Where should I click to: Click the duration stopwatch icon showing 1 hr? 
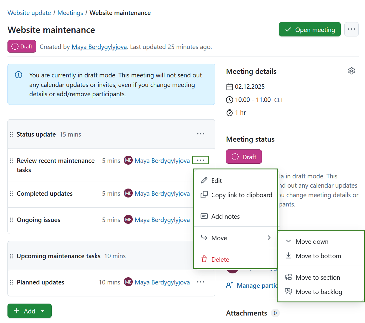point(230,113)
